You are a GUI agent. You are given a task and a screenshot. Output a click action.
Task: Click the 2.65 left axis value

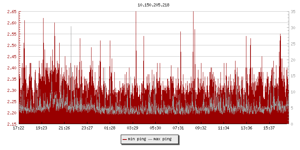(11, 12)
